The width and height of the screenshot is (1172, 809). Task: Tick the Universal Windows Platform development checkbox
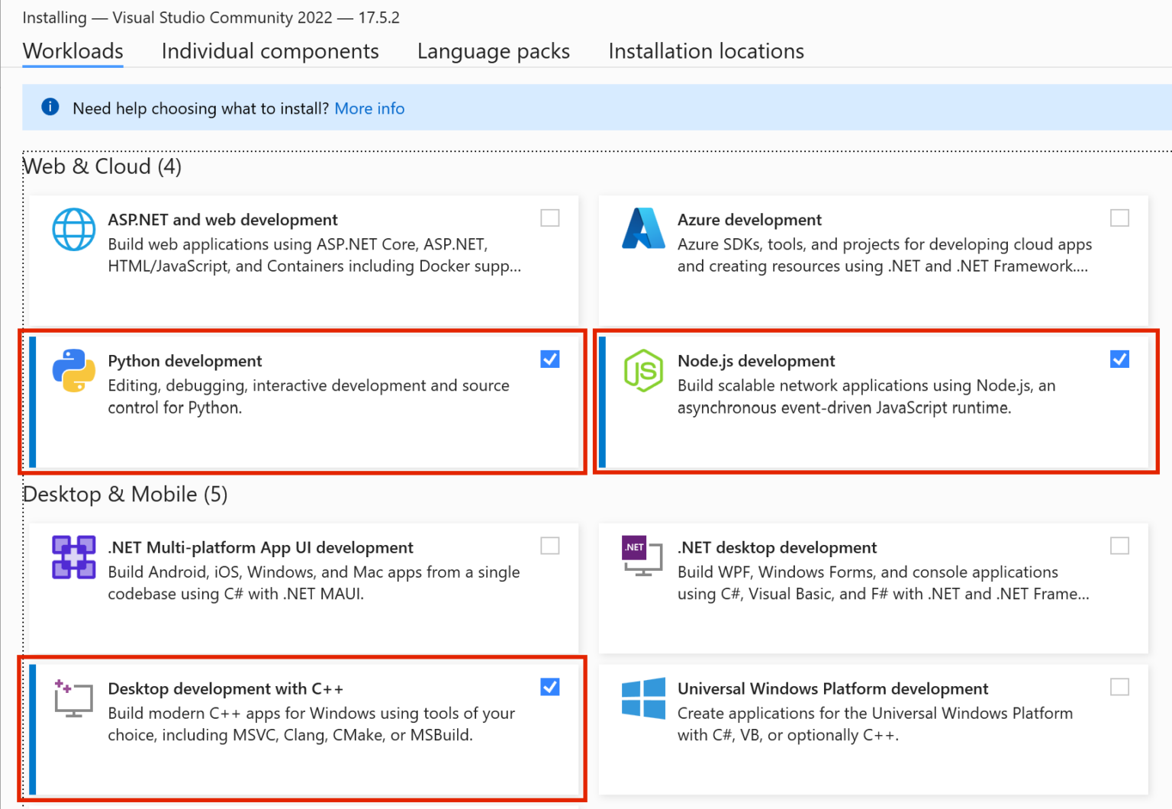click(x=1119, y=688)
